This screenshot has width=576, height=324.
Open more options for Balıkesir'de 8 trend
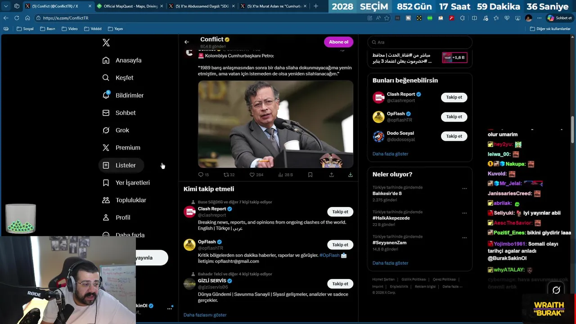click(x=464, y=189)
